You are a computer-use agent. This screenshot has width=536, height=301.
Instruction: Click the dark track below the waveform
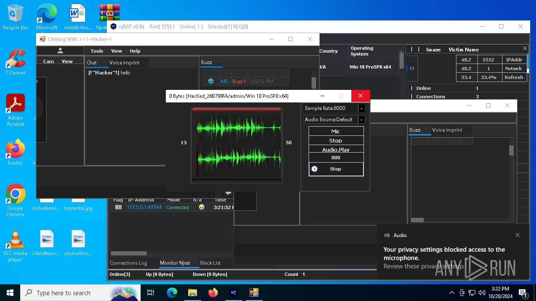(x=237, y=181)
